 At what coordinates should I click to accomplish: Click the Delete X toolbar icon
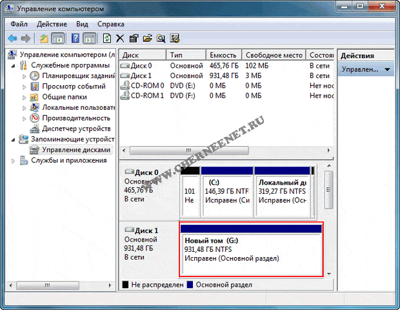coord(120,39)
